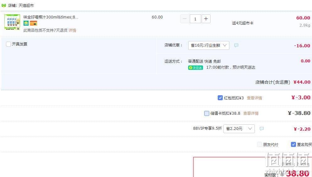This screenshot has height=177, width=312.
Task: Click the ¥-2.20 VIP discount amount
Action: (302, 129)
